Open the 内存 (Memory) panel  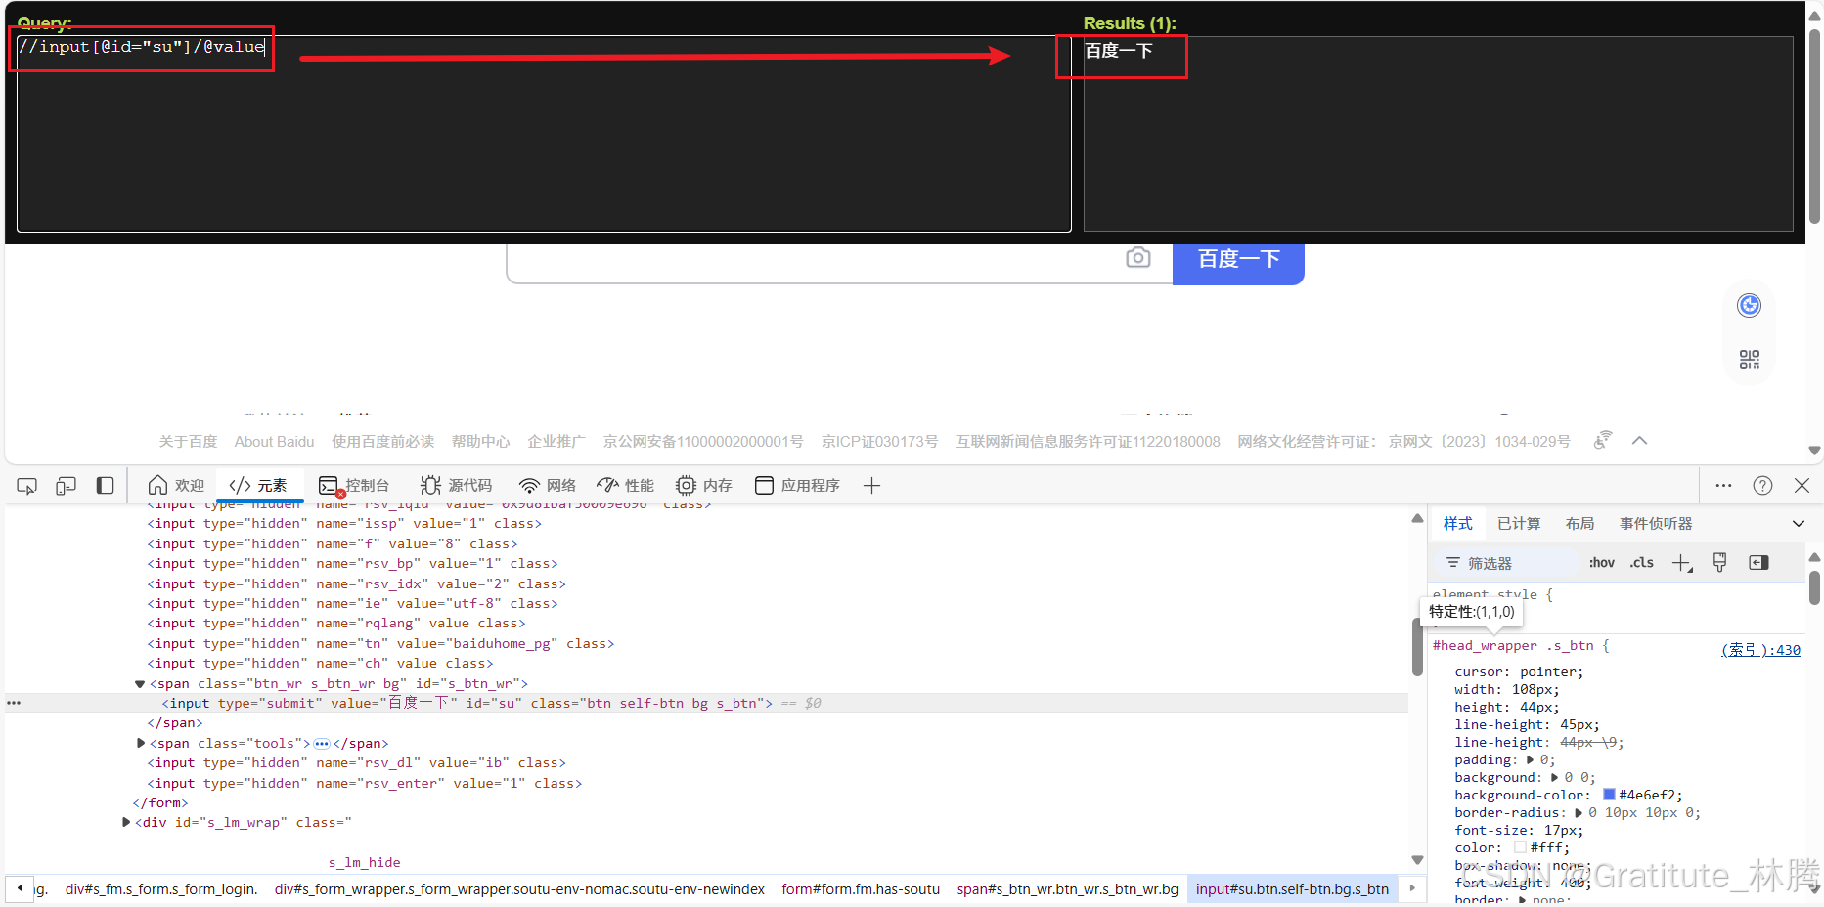pos(703,485)
